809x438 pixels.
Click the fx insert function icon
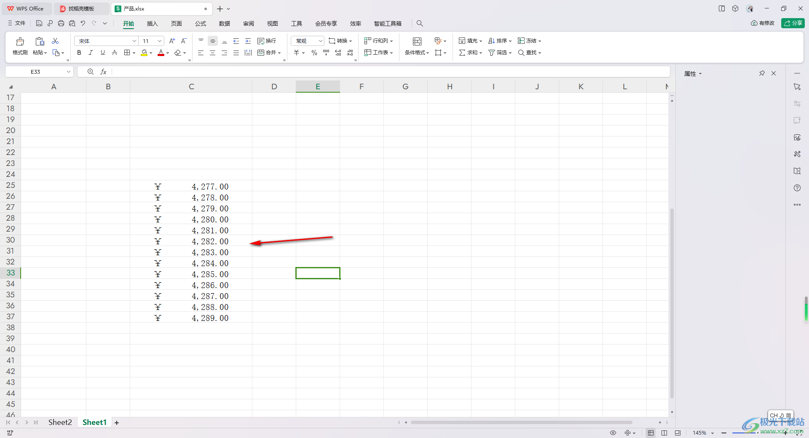(x=103, y=72)
